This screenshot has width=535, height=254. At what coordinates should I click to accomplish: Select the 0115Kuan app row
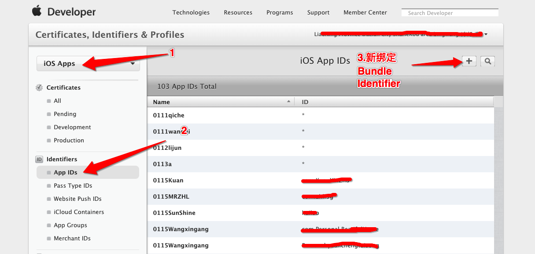[x=320, y=180]
